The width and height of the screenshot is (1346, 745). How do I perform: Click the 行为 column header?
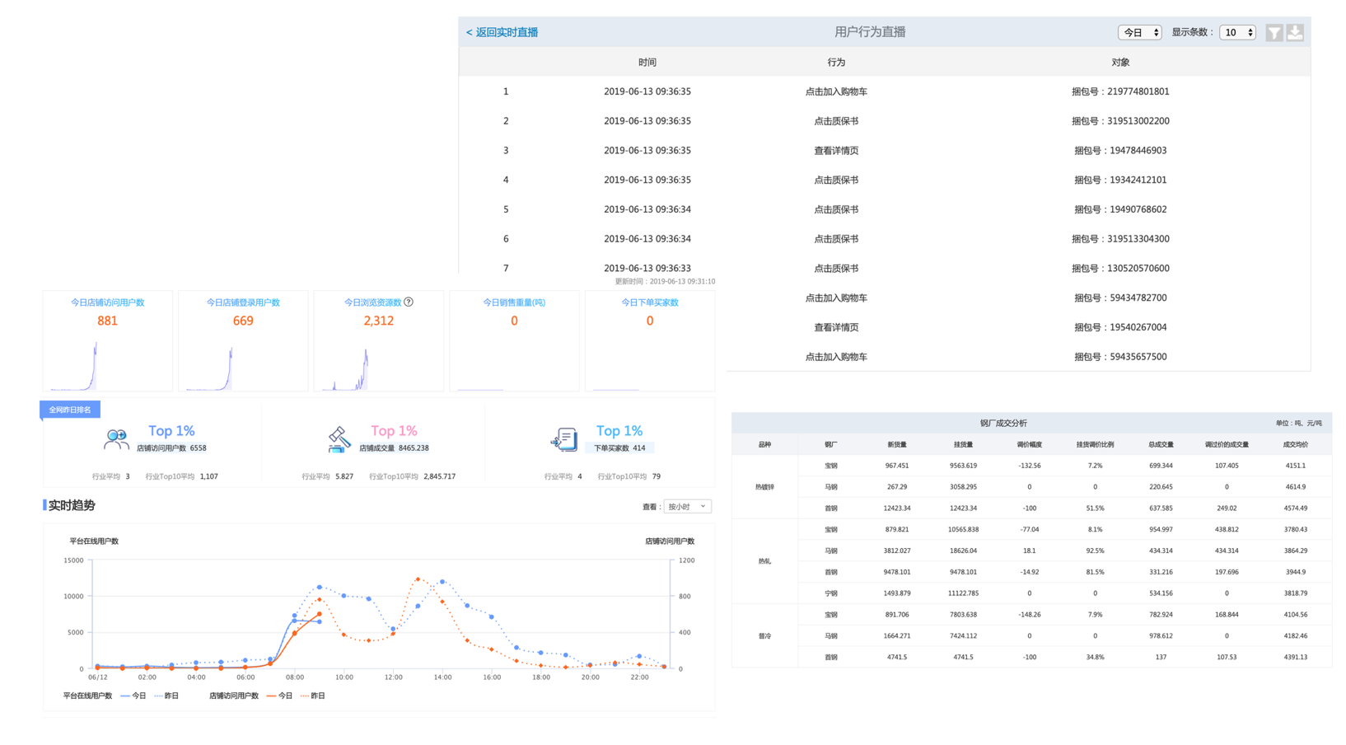tap(836, 62)
